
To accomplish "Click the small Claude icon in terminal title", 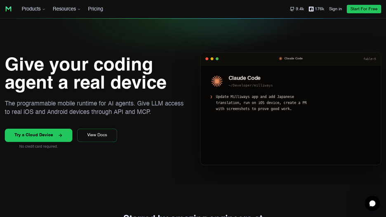I will coord(280,58).
